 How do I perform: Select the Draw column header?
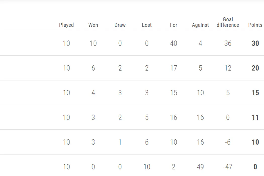click(x=120, y=25)
